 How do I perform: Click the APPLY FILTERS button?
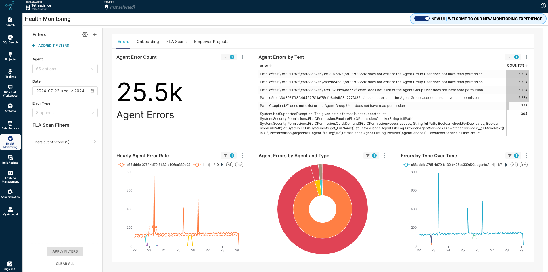[65, 251]
